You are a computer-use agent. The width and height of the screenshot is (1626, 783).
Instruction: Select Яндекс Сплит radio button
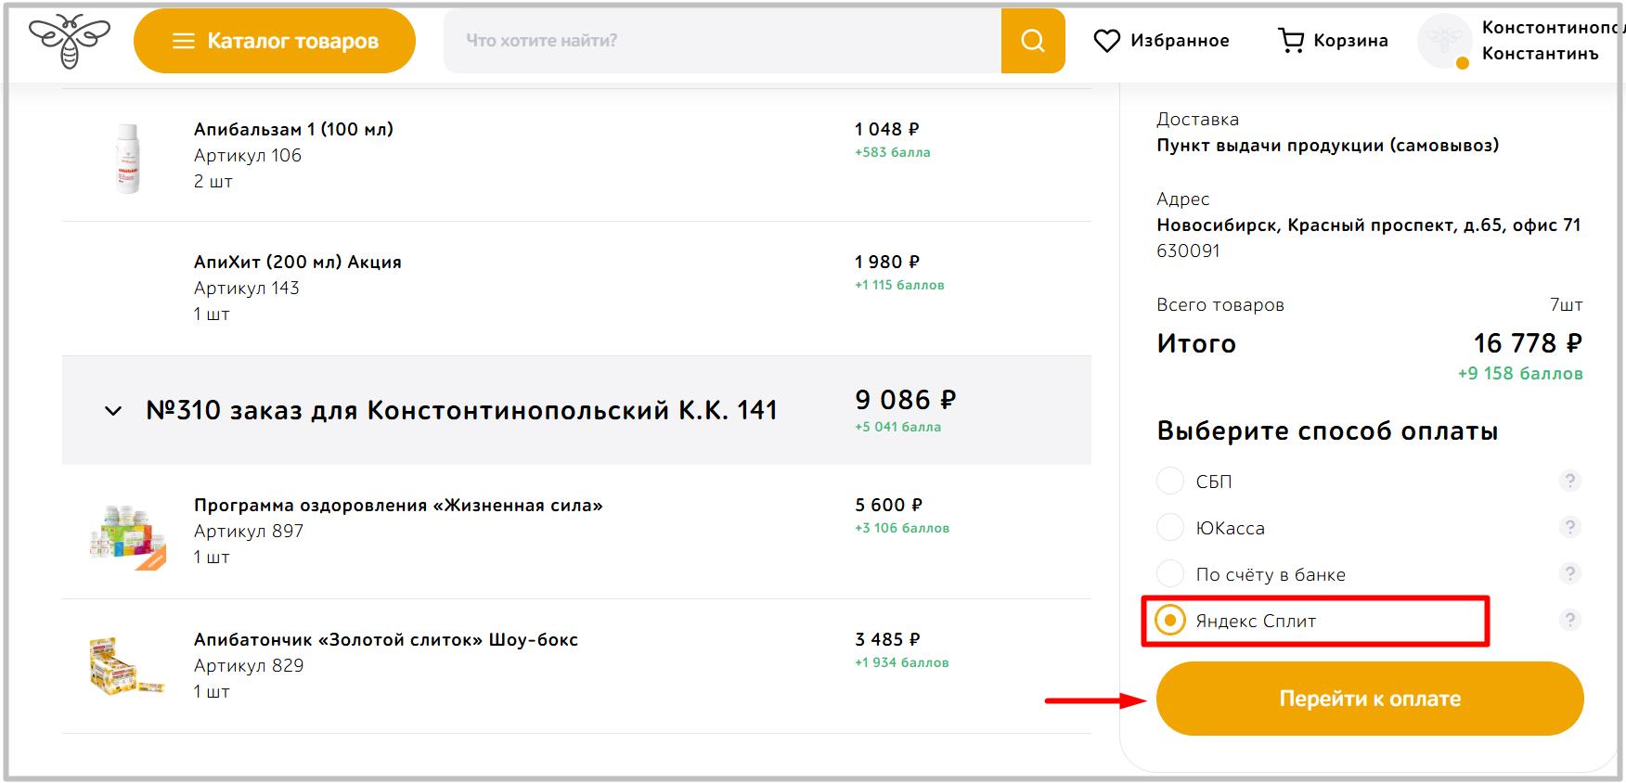pos(1170,621)
